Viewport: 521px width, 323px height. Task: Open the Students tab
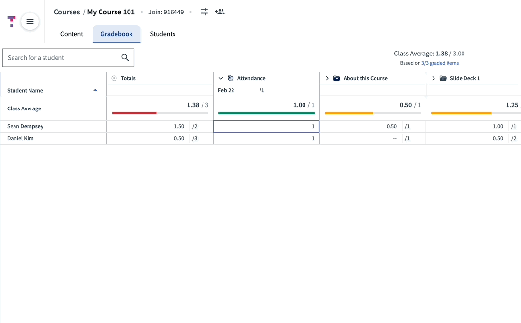[162, 34]
